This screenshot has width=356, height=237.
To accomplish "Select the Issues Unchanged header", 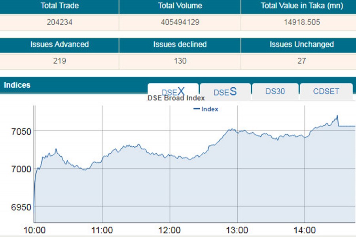I will tap(301, 45).
